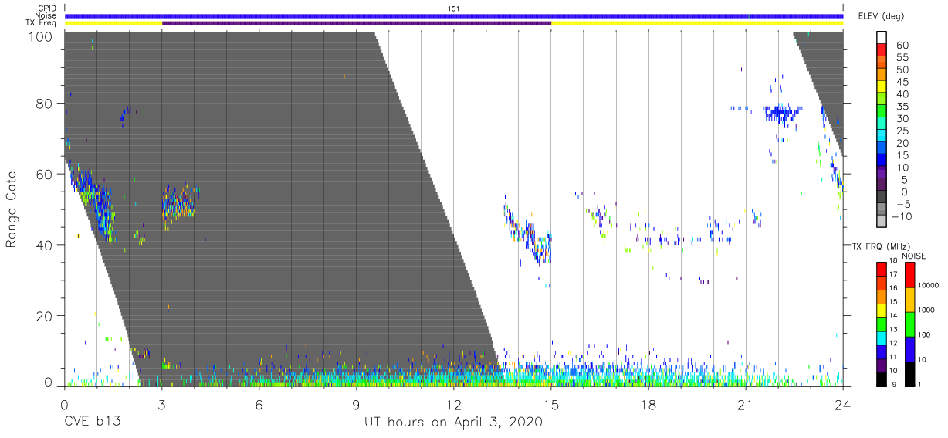This screenshot has width=948, height=438.
Task: Click the TX FRQ tick label 18
Action: (892, 262)
